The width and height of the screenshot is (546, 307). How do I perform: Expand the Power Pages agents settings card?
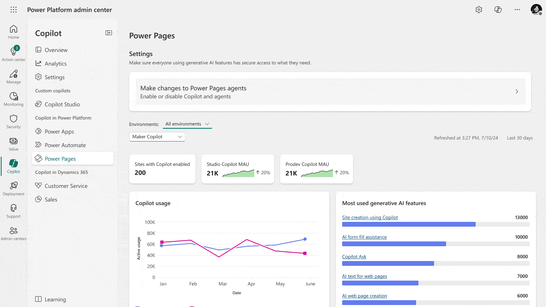[516, 92]
